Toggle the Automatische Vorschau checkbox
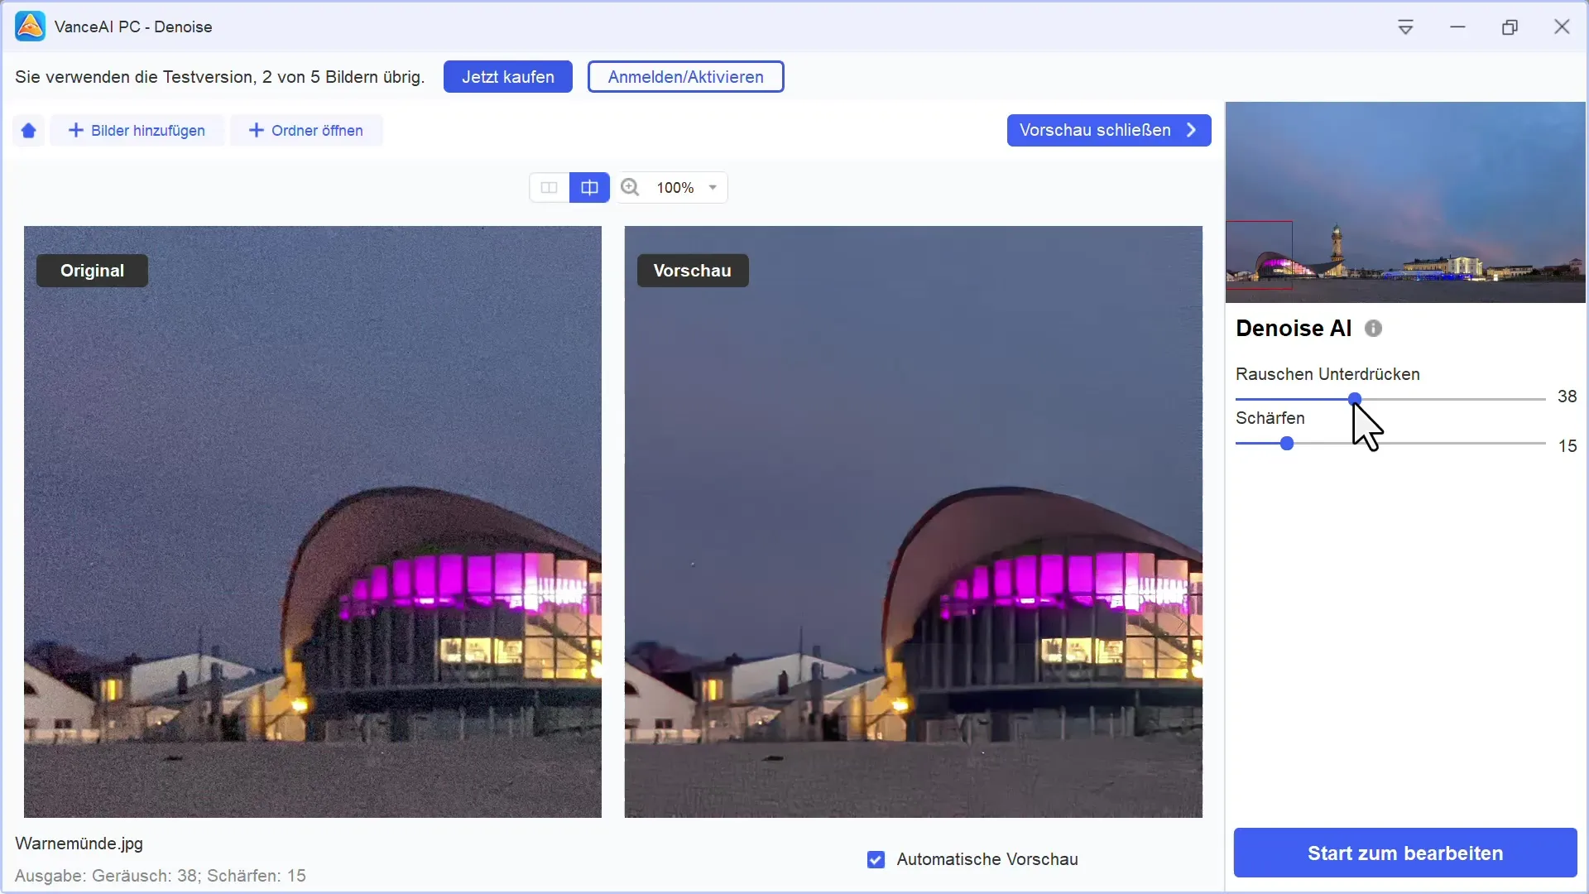 point(876,860)
